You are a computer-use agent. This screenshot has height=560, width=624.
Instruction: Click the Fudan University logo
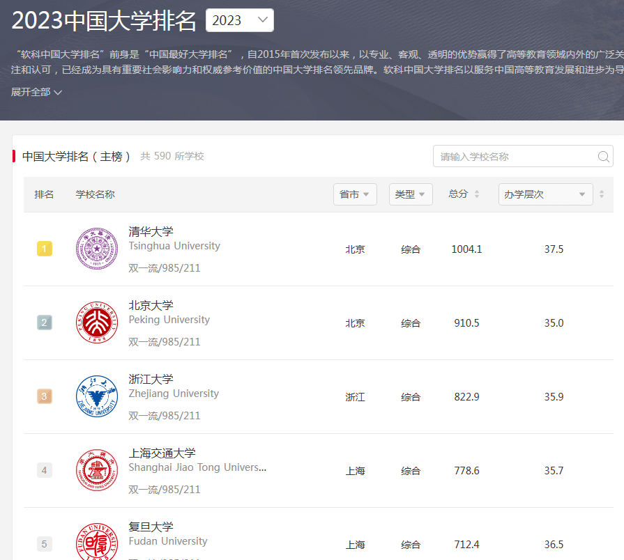pos(97,541)
